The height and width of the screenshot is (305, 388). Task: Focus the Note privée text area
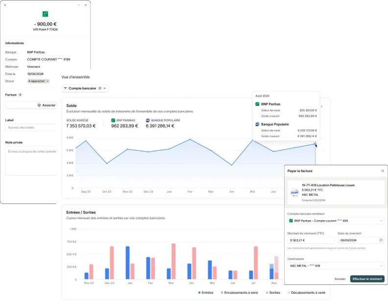click(31, 161)
